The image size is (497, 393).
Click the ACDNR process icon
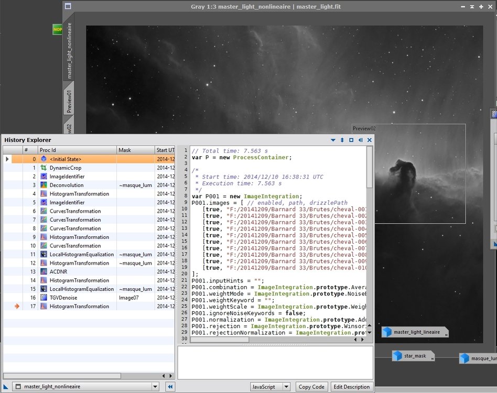click(x=44, y=271)
